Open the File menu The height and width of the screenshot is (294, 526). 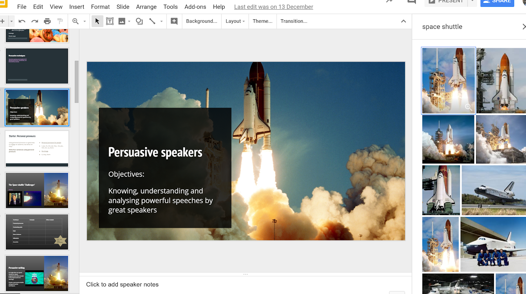click(22, 7)
